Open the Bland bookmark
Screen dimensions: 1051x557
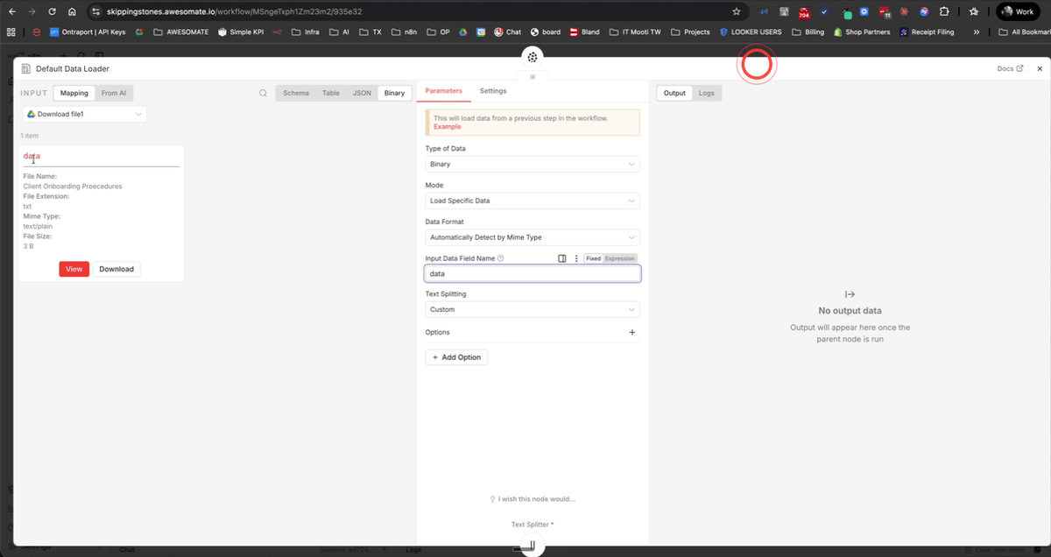(x=585, y=32)
